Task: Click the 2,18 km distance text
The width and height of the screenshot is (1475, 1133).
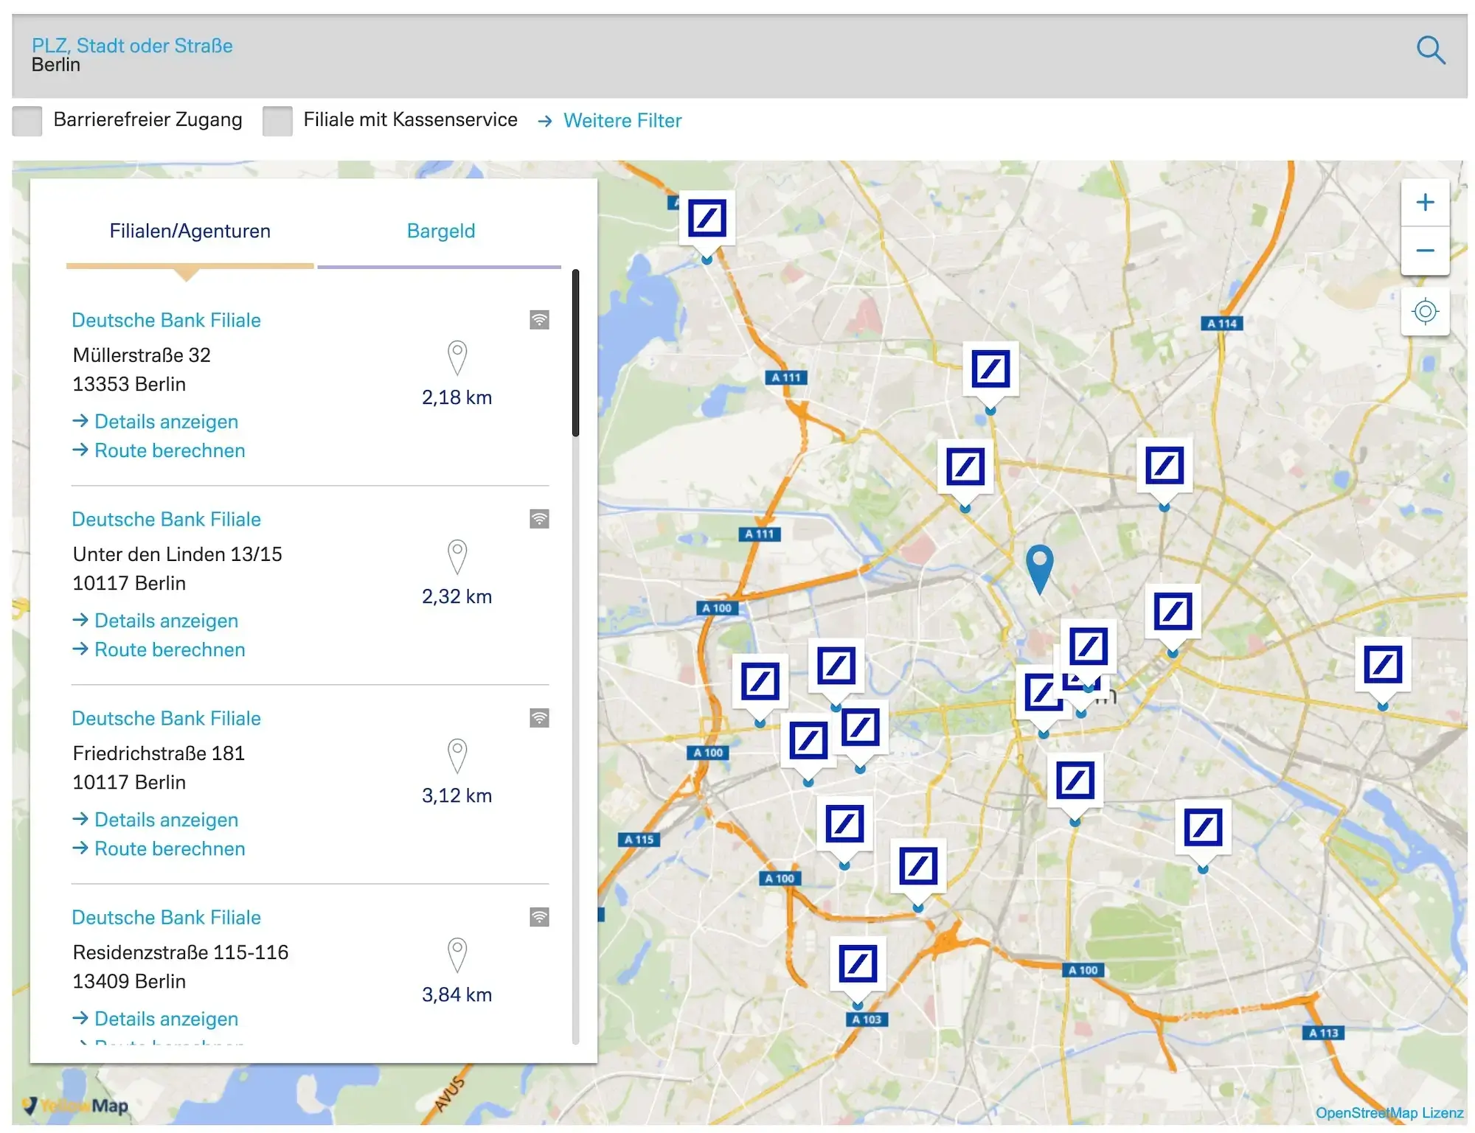Action: (457, 398)
